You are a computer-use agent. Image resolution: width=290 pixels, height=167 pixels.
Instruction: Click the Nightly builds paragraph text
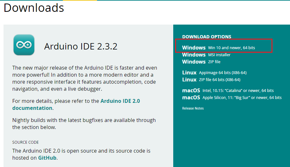(84, 124)
